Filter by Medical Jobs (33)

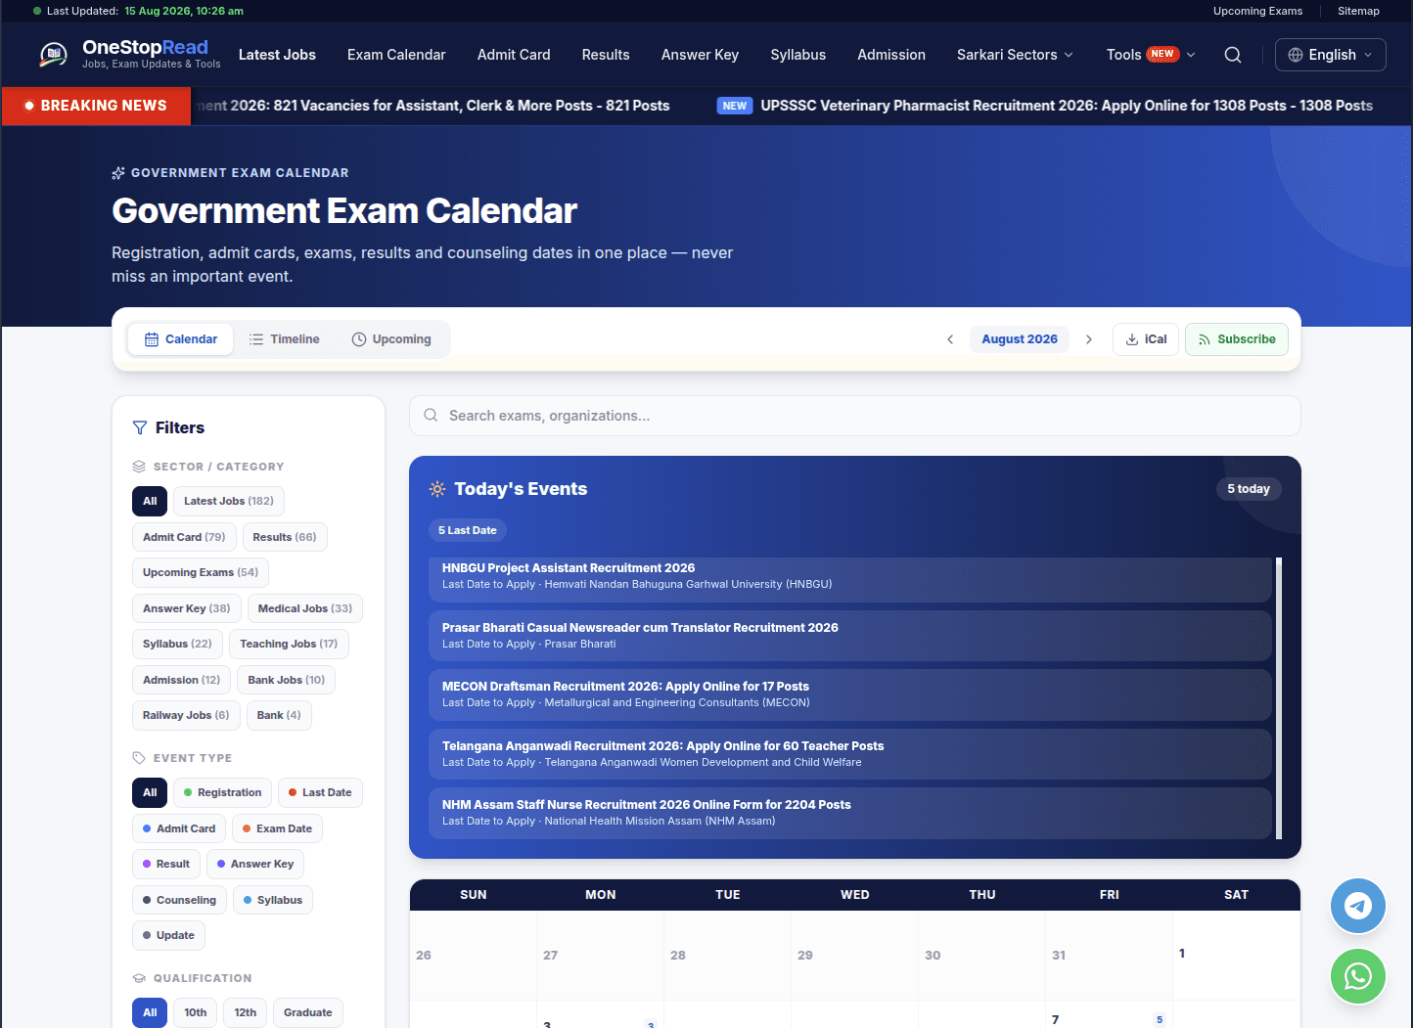305,608
